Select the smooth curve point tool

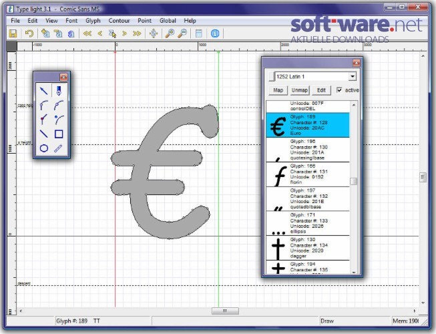59,105
